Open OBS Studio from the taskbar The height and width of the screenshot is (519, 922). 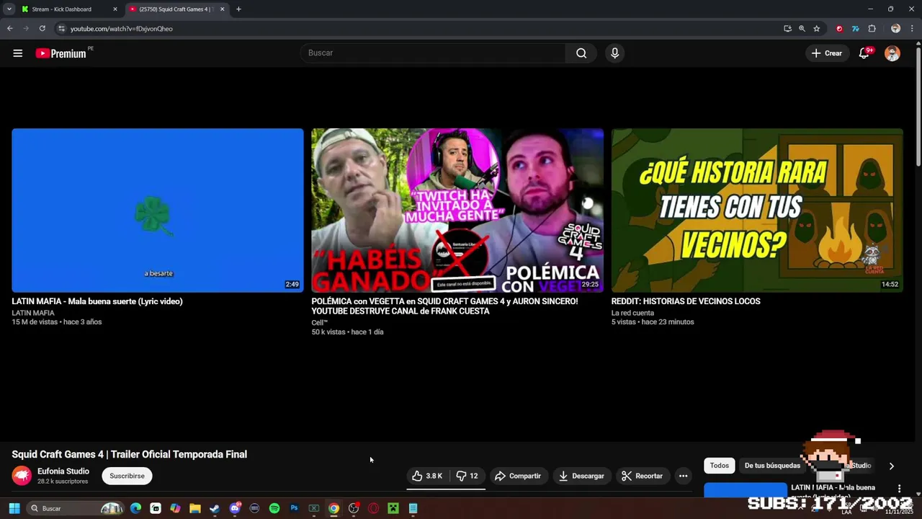coord(354,508)
